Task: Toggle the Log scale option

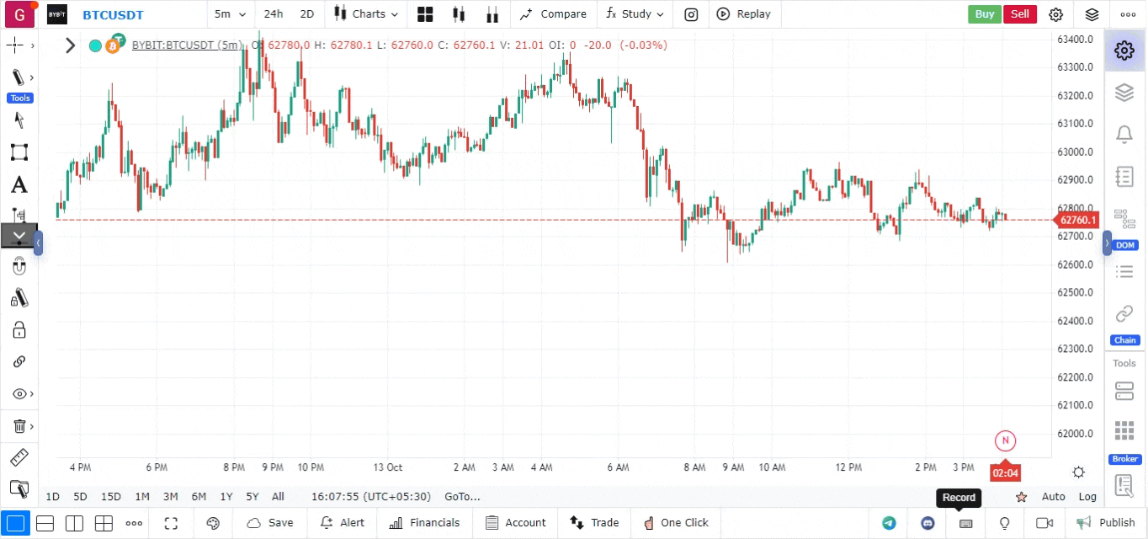Action: pyautogui.click(x=1087, y=497)
